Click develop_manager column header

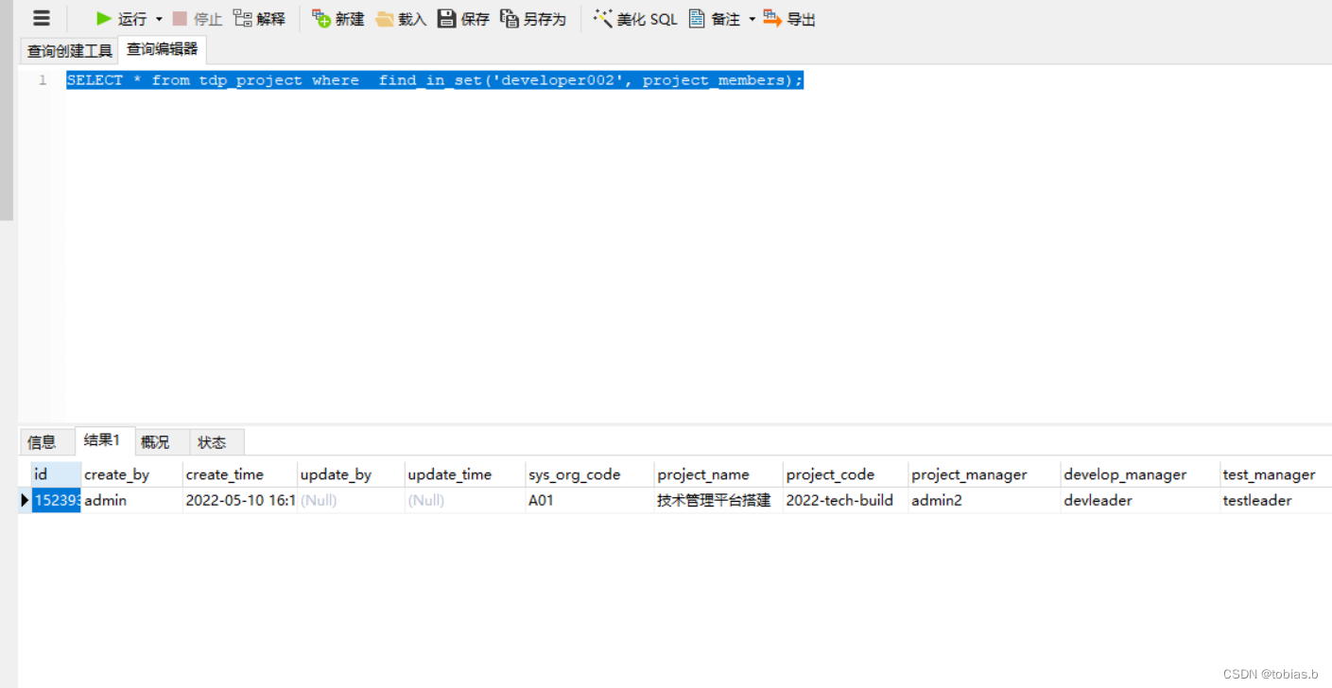(x=1139, y=474)
